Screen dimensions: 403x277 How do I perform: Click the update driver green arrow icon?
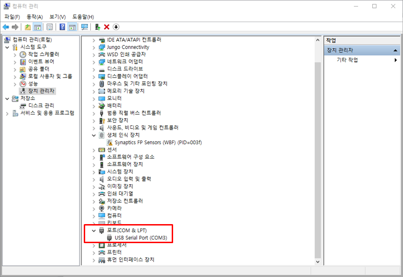pos(97,27)
